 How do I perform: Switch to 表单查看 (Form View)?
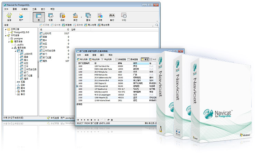click(133, 59)
